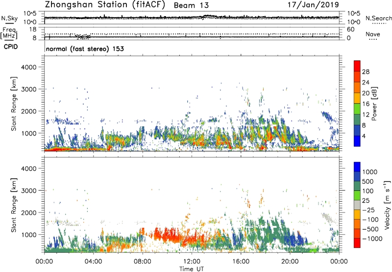
Task: Click the 'N.Search' legend label
Action: tap(378, 18)
